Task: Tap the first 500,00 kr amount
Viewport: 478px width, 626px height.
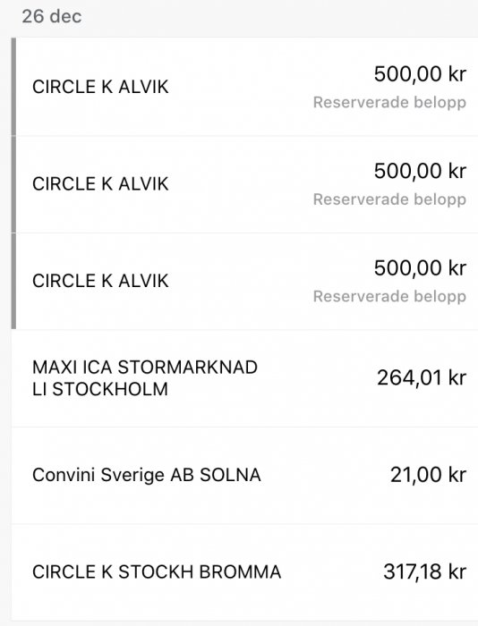Action: (x=420, y=74)
